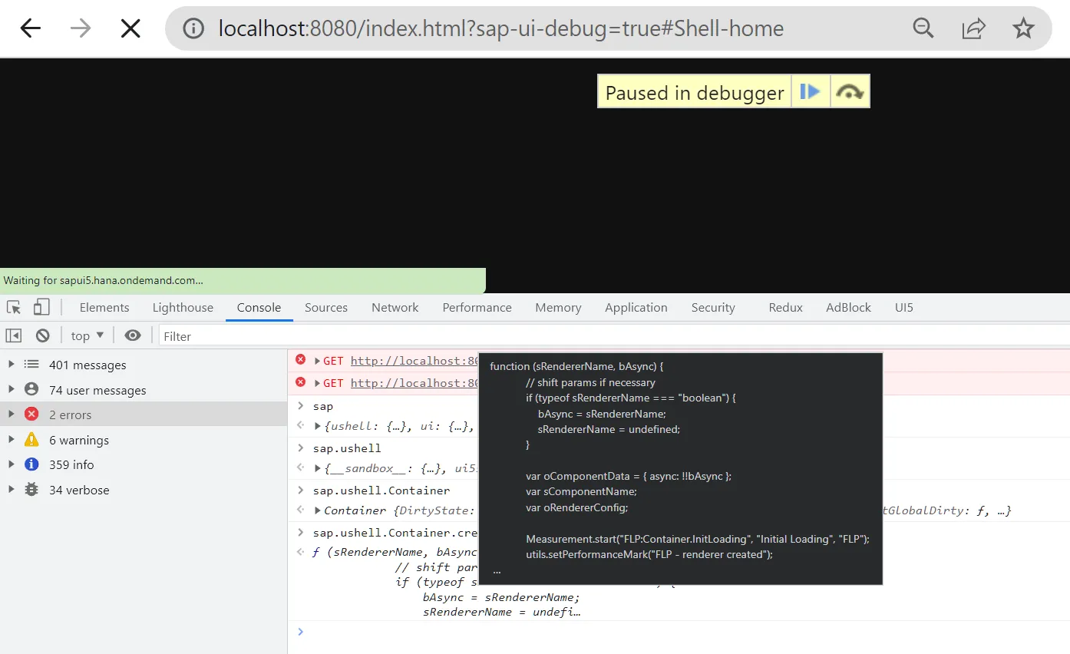Viewport: 1070px width, 654px height.
Task: Expand the 34 verbose group
Action: tap(11, 490)
